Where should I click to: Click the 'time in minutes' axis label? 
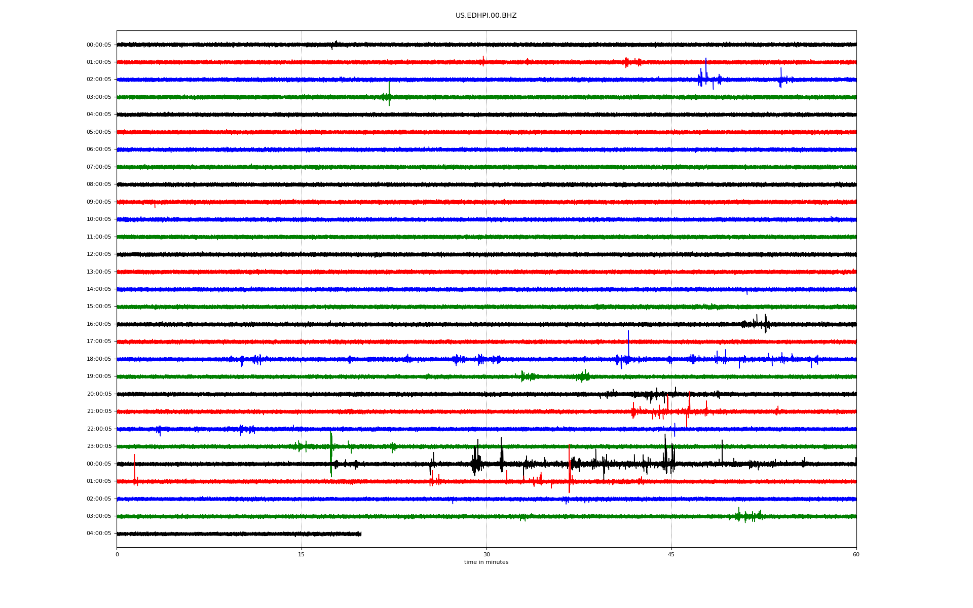tap(486, 562)
